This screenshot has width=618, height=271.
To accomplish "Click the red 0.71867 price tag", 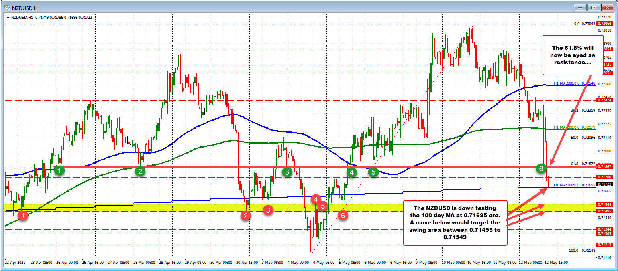I will [x=604, y=166].
